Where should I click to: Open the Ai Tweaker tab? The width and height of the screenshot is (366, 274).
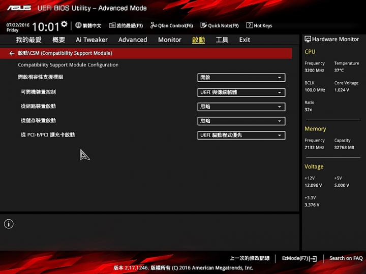click(x=91, y=40)
